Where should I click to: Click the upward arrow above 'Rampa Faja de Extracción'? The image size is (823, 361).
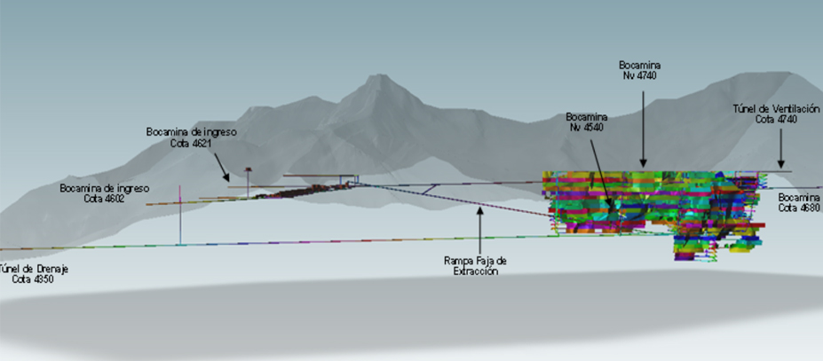(479, 231)
